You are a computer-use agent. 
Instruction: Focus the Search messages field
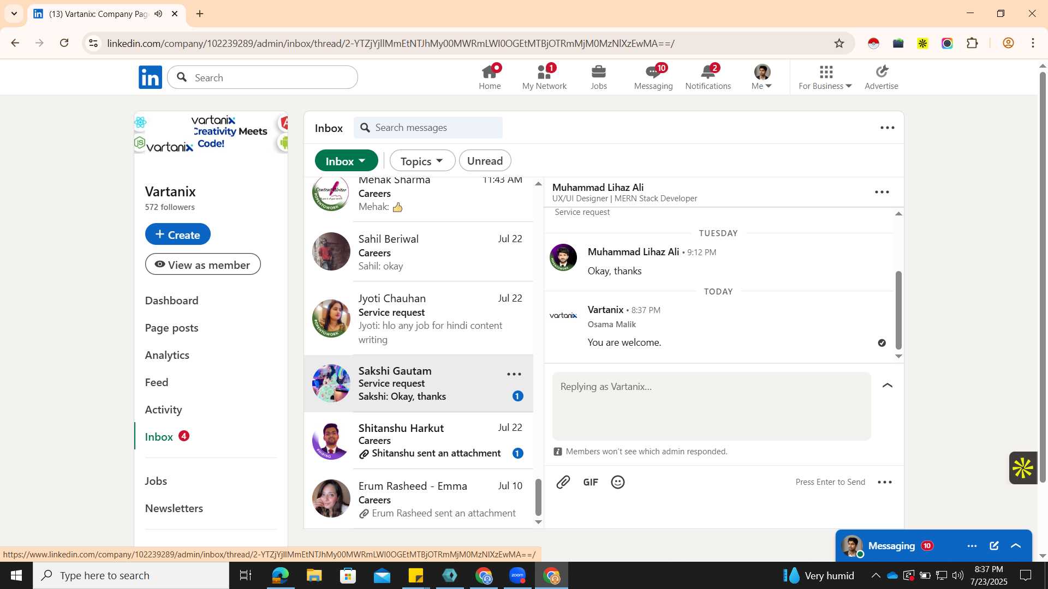428,128
